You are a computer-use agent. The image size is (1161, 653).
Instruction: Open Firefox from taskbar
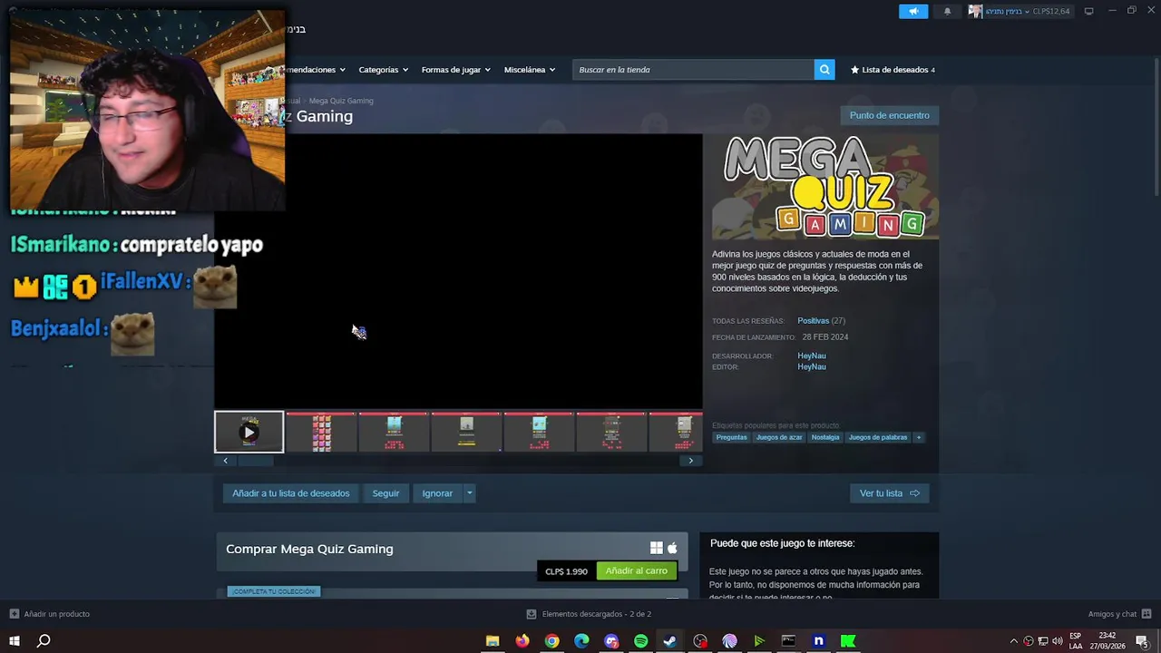tap(522, 641)
